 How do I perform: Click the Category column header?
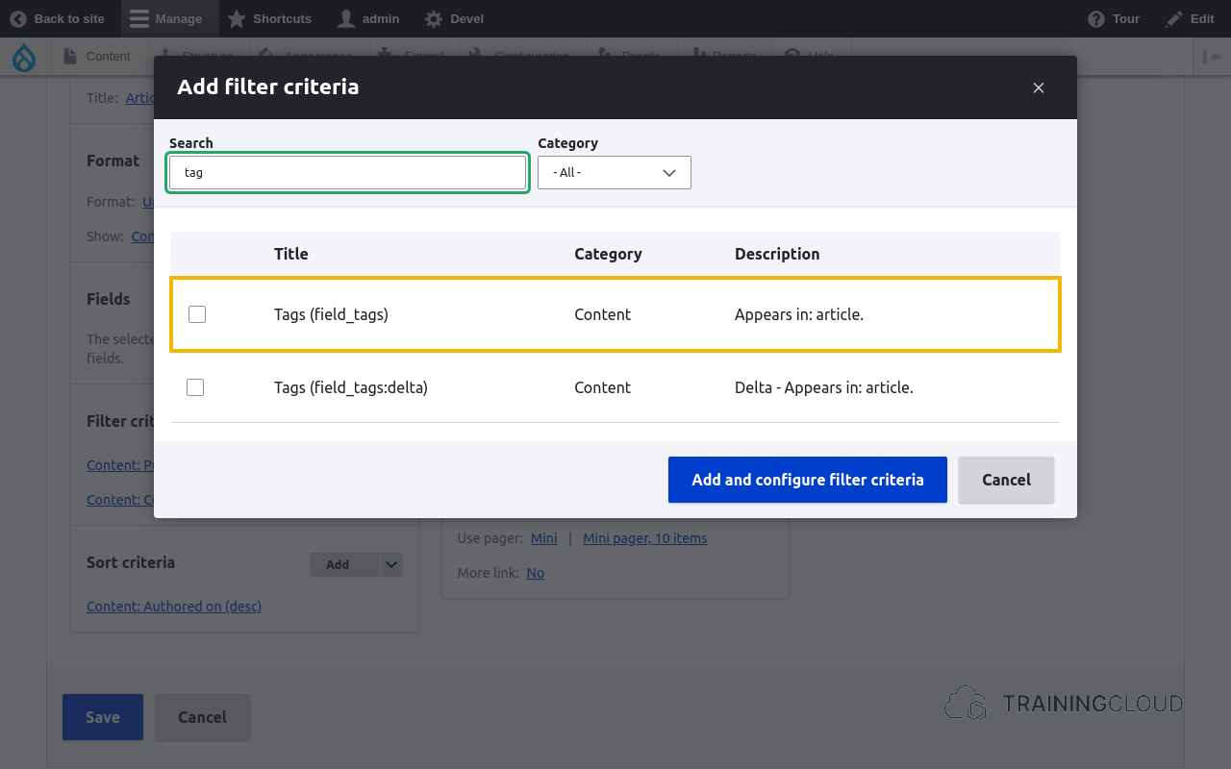(608, 254)
